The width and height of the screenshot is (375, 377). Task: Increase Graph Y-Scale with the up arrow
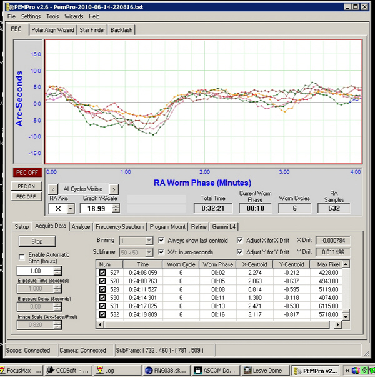pyautogui.click(x=116, y=206)
